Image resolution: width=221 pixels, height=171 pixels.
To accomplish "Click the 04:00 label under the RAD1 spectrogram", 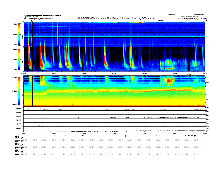I will click(54, 73).
